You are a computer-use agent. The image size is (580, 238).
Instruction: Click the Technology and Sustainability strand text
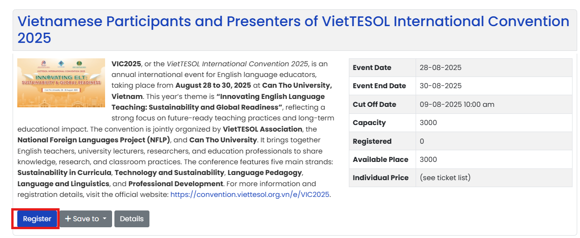(x=170, y=173)
